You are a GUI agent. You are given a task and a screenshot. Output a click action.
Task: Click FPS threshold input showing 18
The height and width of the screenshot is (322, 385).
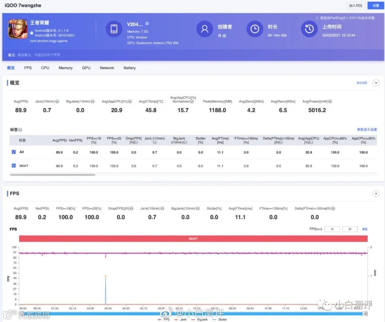tap(332, 229)
